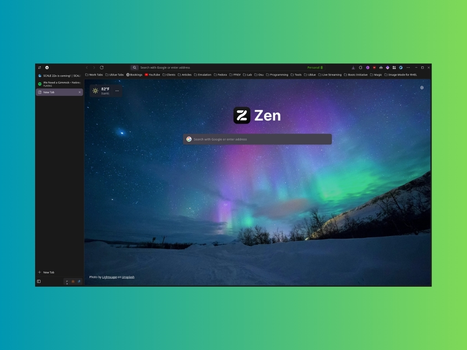Viewport: 467px width, 350px height.
Task: Click the 82°F temperature text
Action: pyautogui.click(x=105, y=89)
